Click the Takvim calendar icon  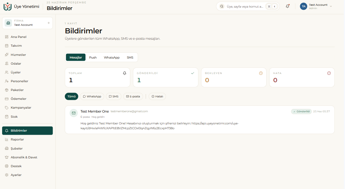7,46
